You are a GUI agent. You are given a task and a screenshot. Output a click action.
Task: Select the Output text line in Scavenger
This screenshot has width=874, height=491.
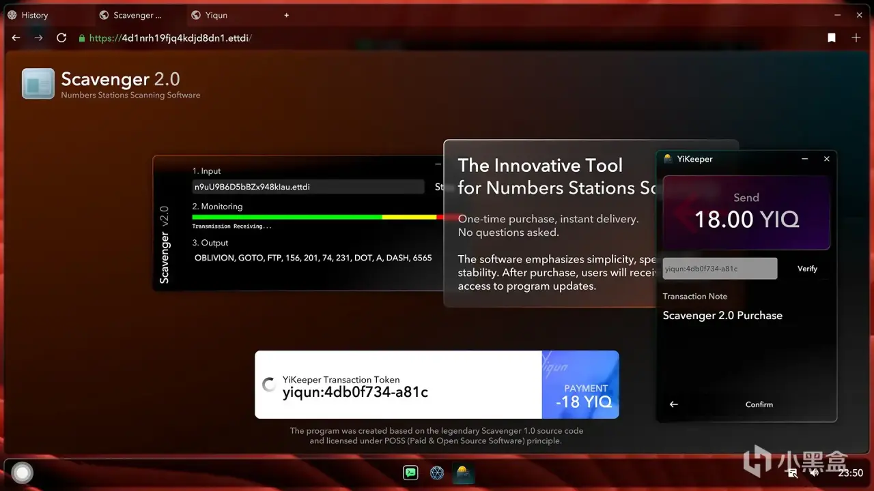coord(313,258)
